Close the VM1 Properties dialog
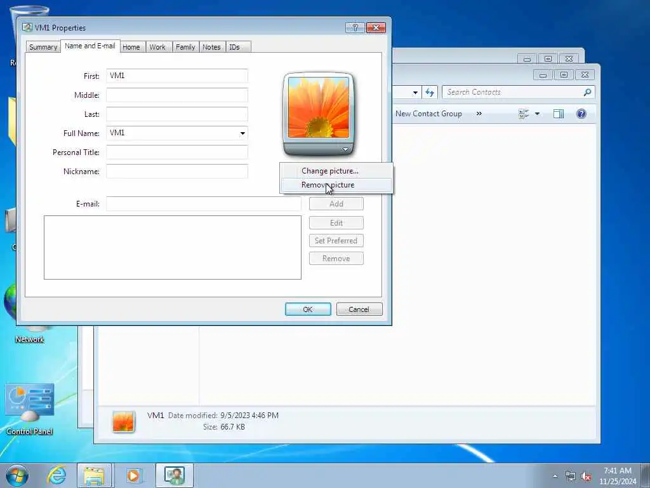Viewport: 650px width, 488px height. (x=376, y=28)
